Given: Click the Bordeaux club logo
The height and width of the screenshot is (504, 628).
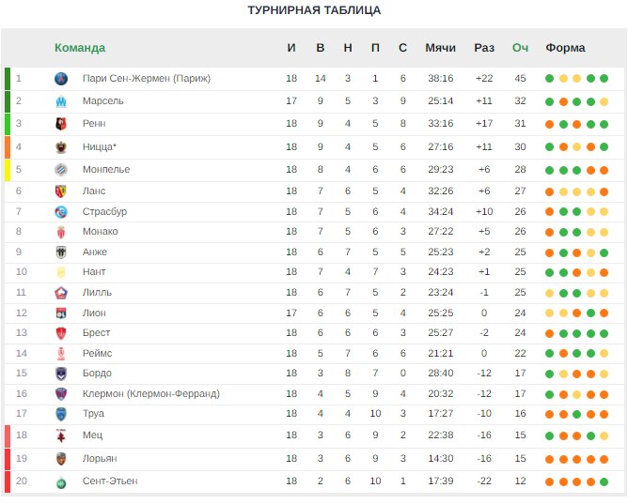Looking at the screenshot, I should [61, 374].
